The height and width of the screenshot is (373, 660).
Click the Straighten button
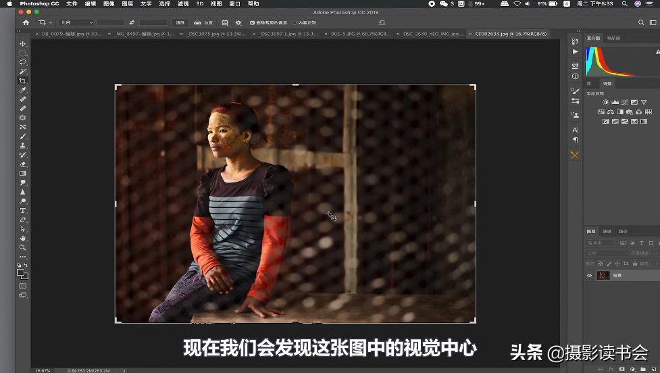(203, 23)
